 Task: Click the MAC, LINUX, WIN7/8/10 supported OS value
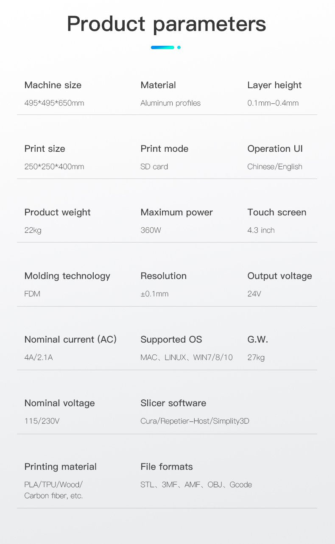(187, 357)
